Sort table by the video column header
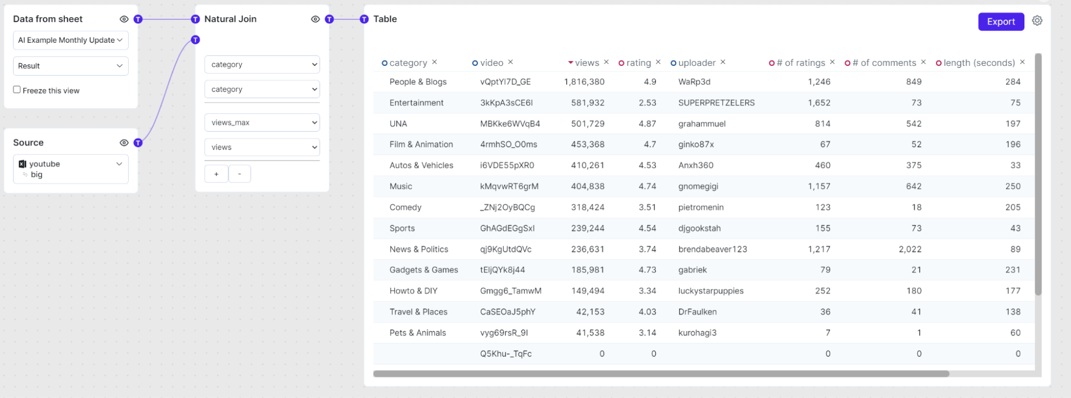Screen dimensions: 1071x398 click(491, 63)
